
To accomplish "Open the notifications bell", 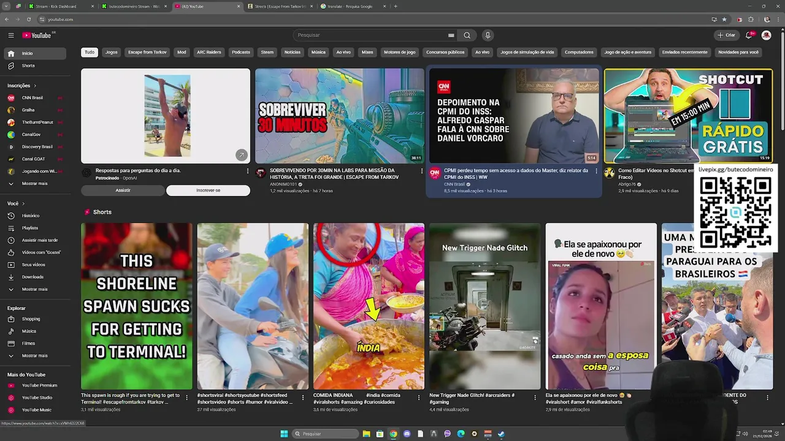I will point(749,36).
